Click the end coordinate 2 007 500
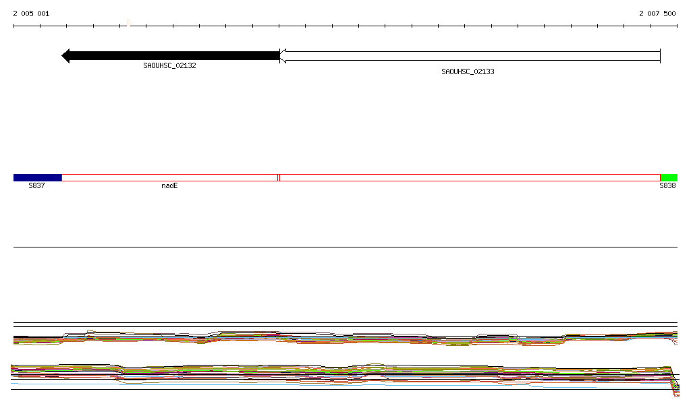The image size is (691, 412). 657,13
